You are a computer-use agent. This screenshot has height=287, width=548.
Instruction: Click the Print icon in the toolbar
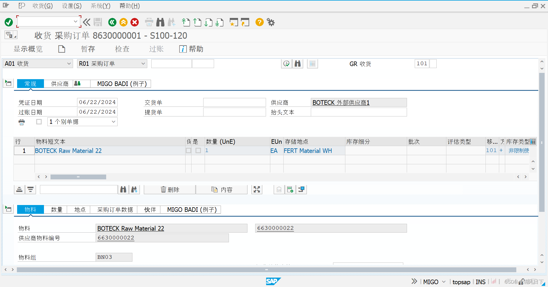(x=149, y=22)
